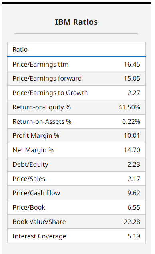Select the 6.55 Price/Book value

(x=134, y=208)
